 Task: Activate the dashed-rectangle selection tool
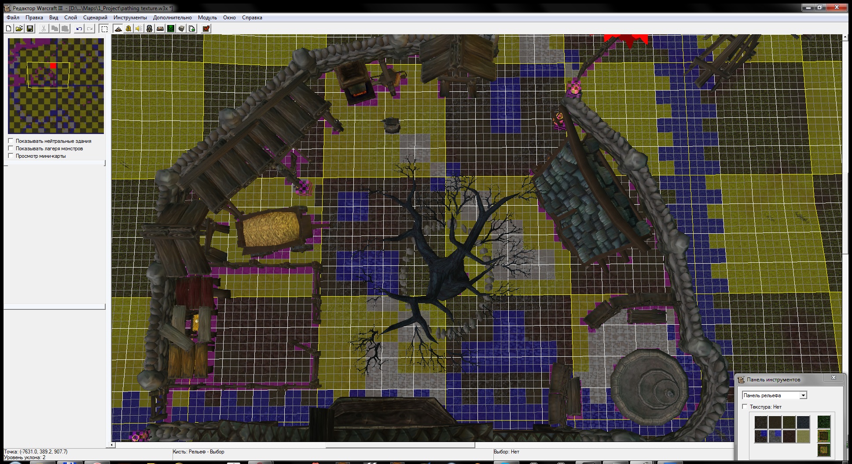(x=104, y=29)
